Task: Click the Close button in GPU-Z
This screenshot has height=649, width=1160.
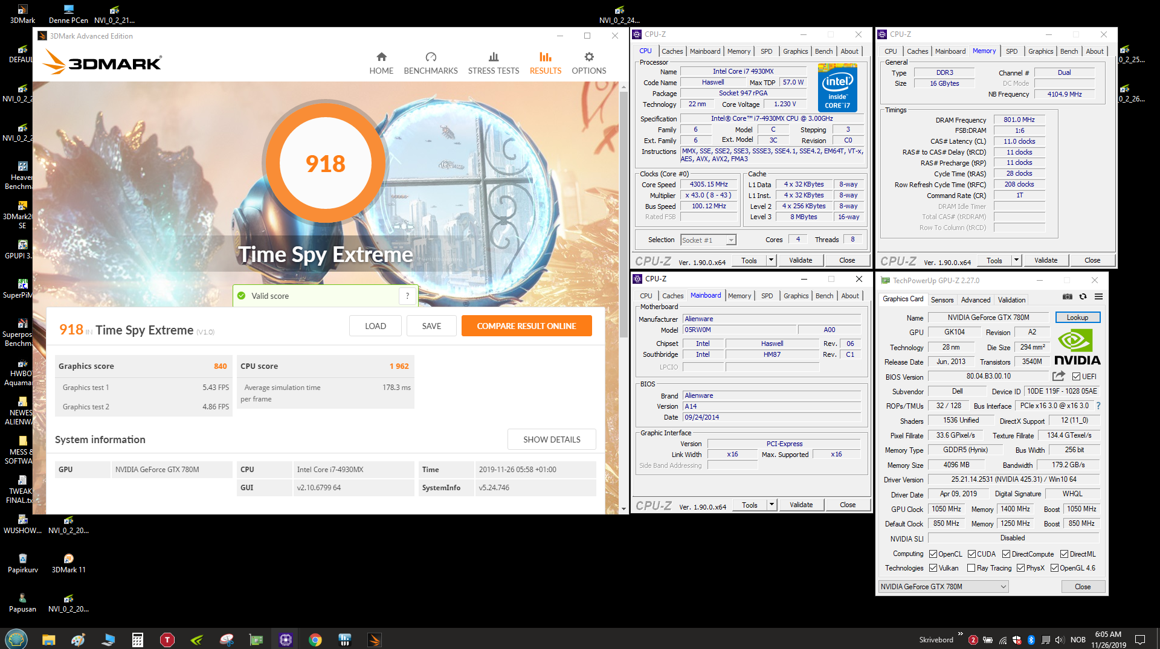Action: point(1083,586)
